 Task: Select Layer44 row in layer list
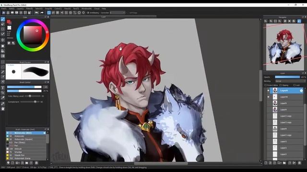click(287, 97)
